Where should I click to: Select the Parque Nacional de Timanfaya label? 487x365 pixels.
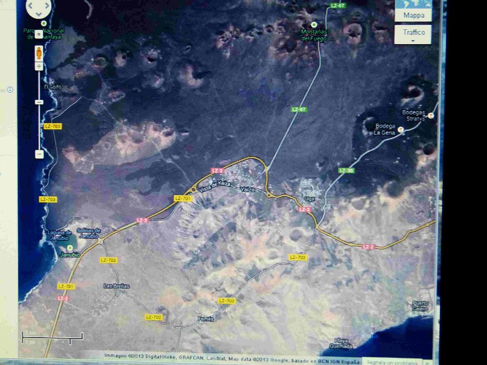pyautogui.click(x=44, y=34)
